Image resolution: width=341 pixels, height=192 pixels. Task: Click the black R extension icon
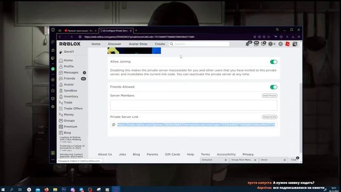[x=295, y=44]
